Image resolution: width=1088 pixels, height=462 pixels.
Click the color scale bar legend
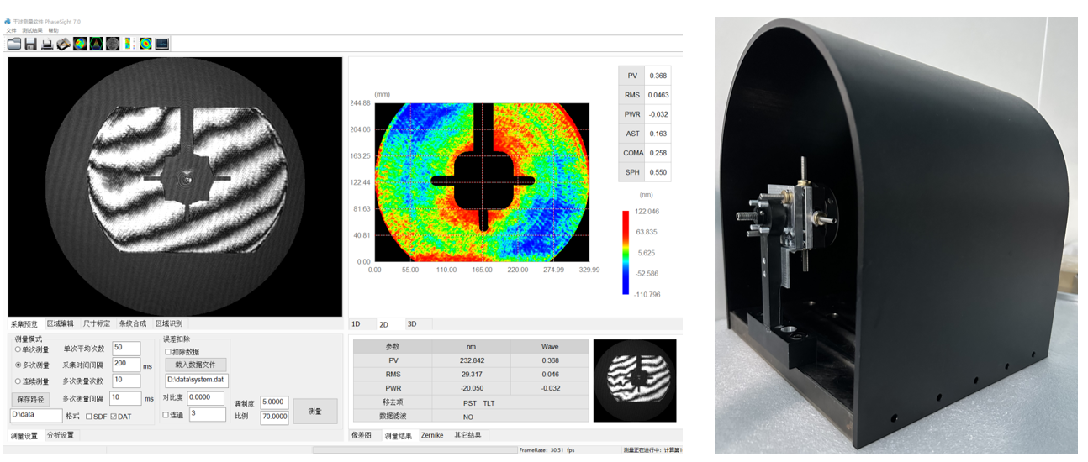tap(626, 252)
